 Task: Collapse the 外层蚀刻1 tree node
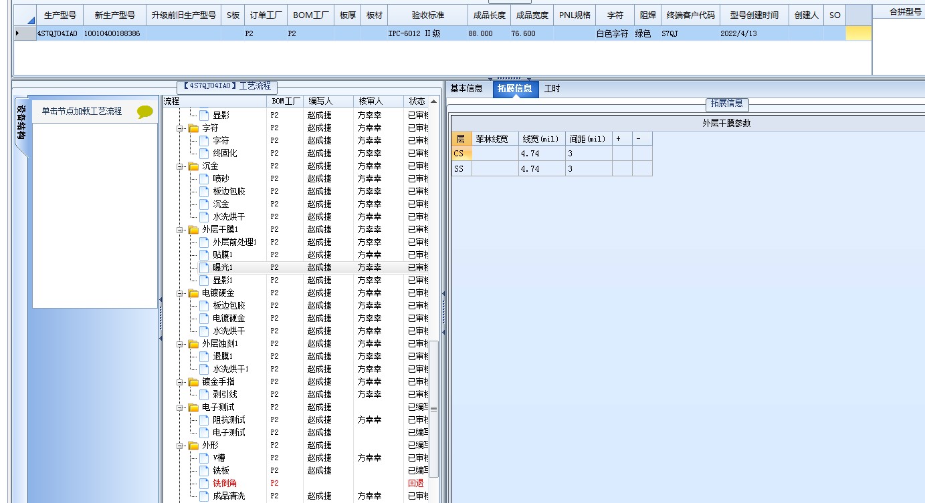coord(180,344)
